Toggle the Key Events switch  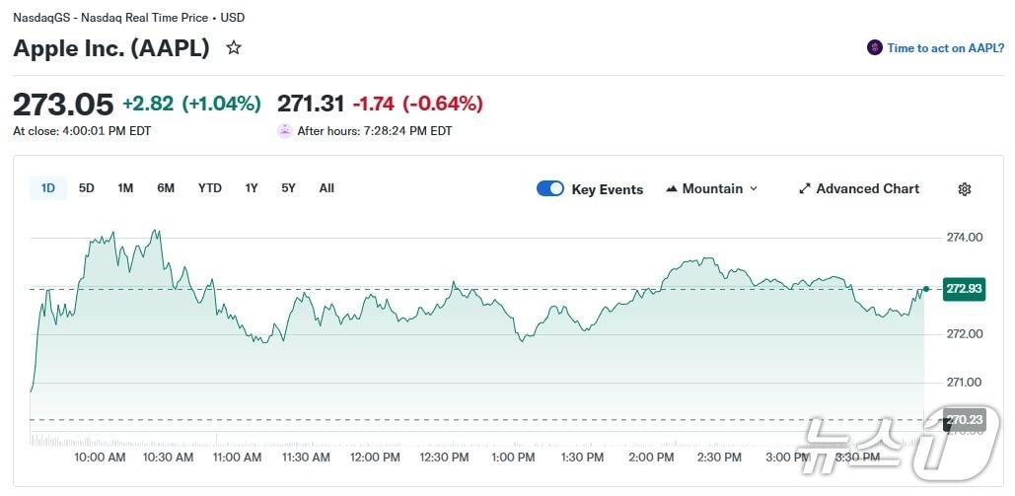(x=550, y=188)
